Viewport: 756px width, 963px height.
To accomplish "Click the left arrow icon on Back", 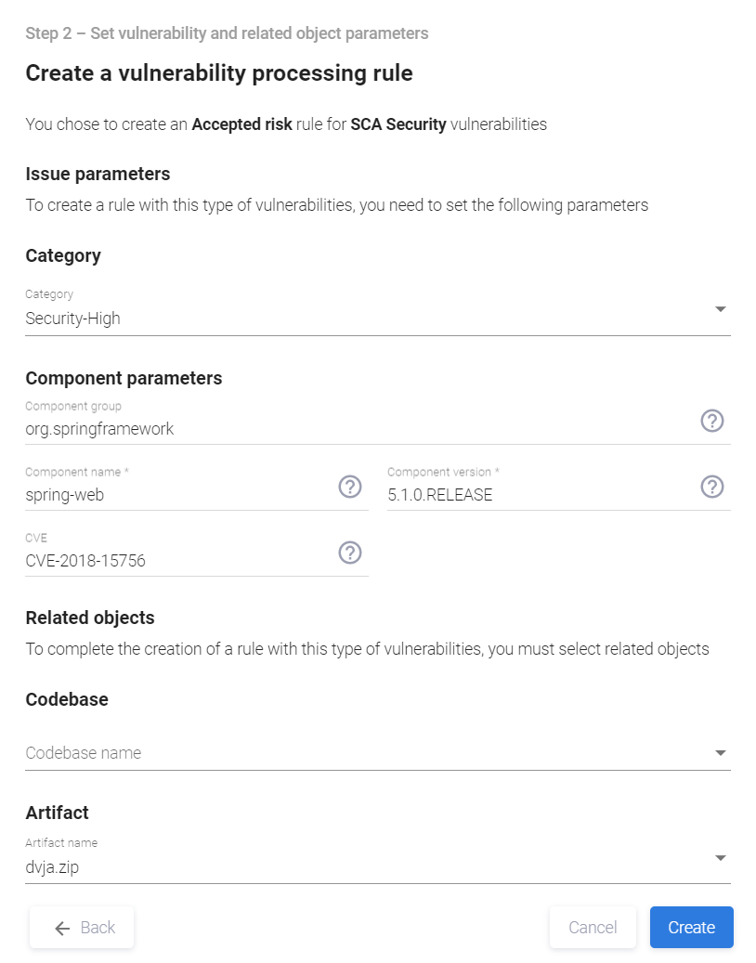I will pyautogui.click(x=62, y=928).
